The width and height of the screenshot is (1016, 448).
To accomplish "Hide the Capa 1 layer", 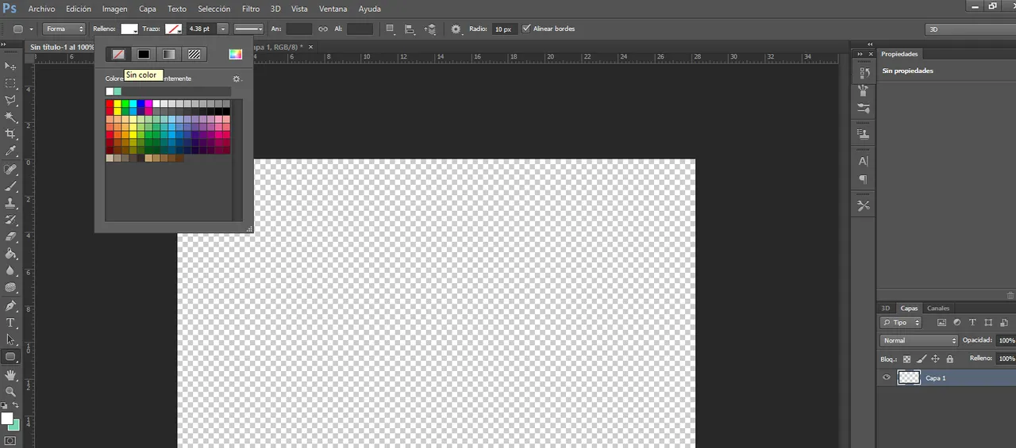I will click(x=887, y=378).
